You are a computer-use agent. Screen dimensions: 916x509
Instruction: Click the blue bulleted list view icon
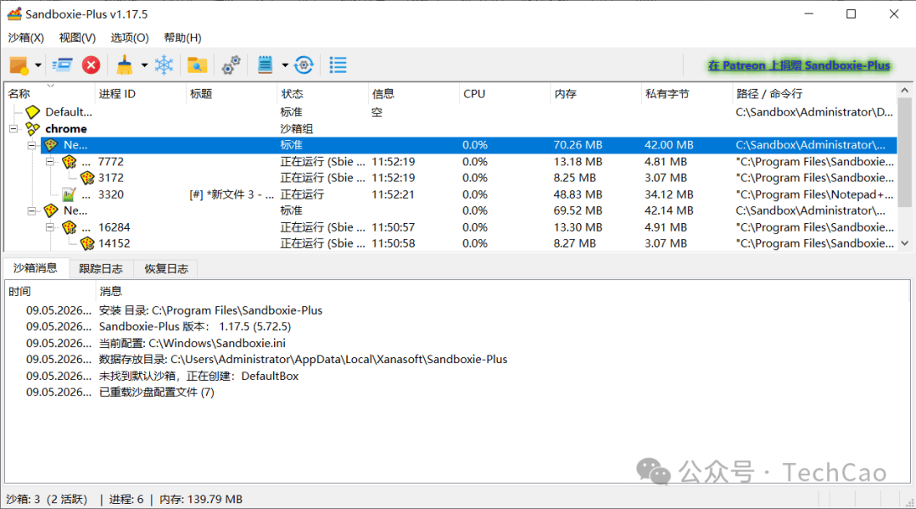point(338,65)
